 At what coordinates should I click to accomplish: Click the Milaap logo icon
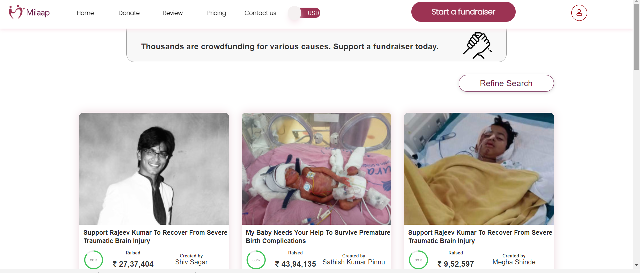tap(16, 12)
